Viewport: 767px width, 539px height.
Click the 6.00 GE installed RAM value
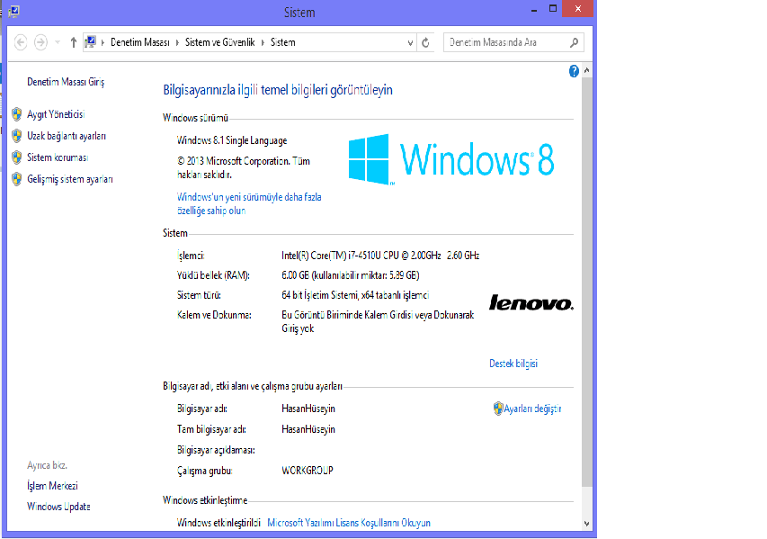click(x=351, y=275)
